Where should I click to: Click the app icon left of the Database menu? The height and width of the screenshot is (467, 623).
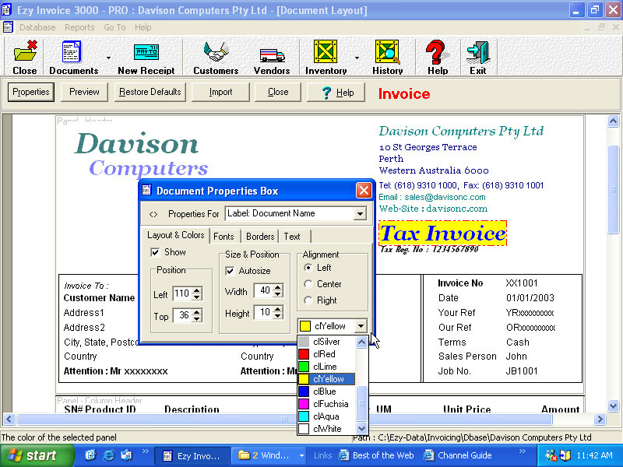point(8,27)
